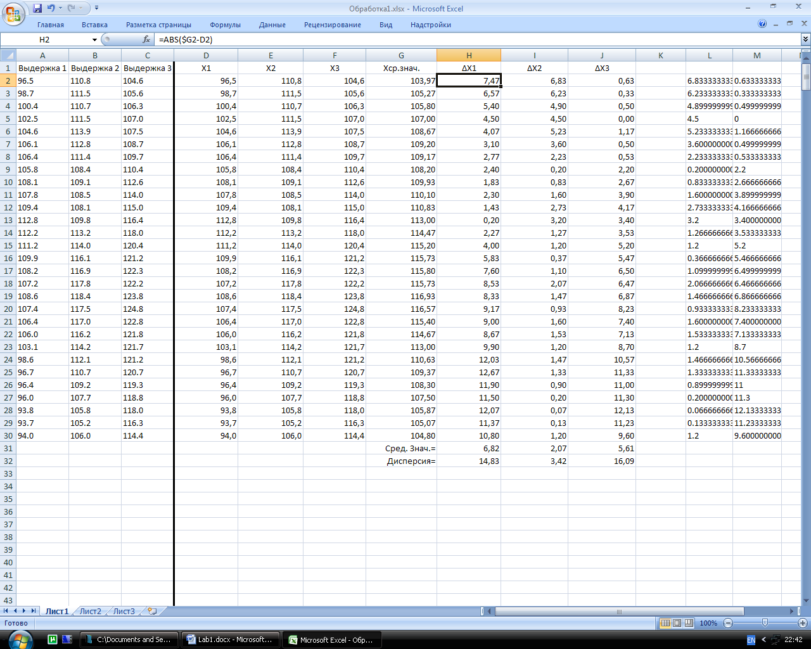Open the Разметка страницы ribbon tab
Screen dimensions: 811x649
[x=158, y=25]
